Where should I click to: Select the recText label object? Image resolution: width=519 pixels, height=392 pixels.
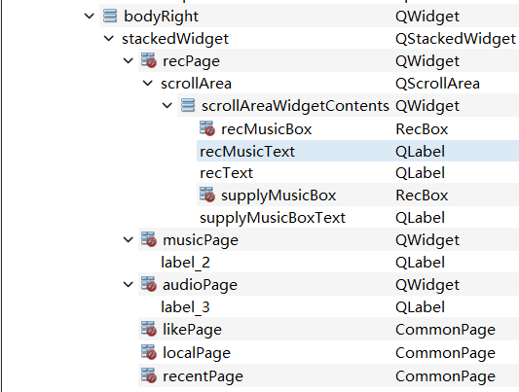coord(227,173)
